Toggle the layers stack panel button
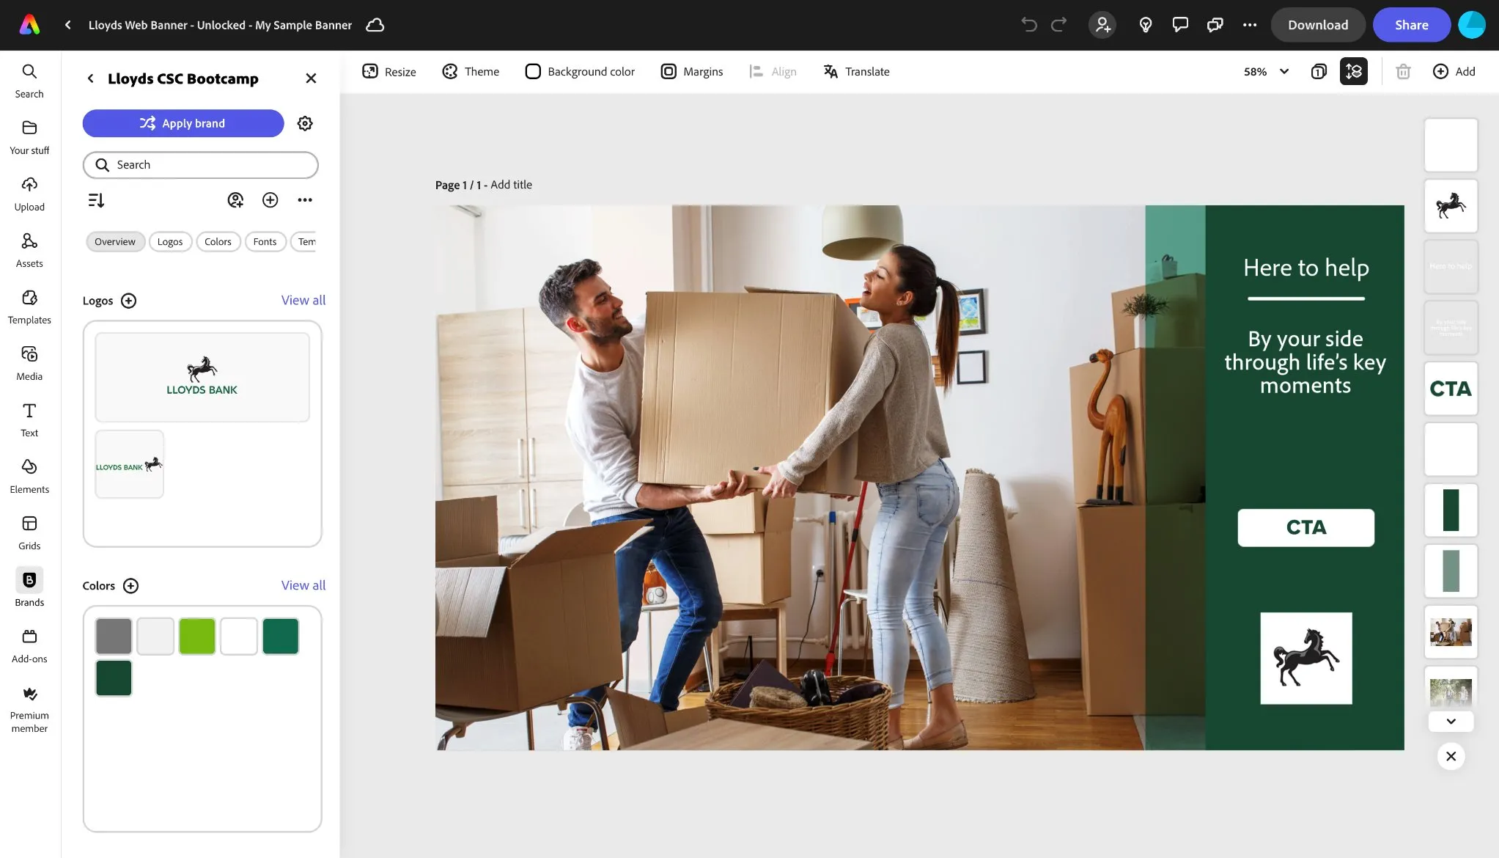This screenshot has height=858, width=1499. pos(1354,71)
